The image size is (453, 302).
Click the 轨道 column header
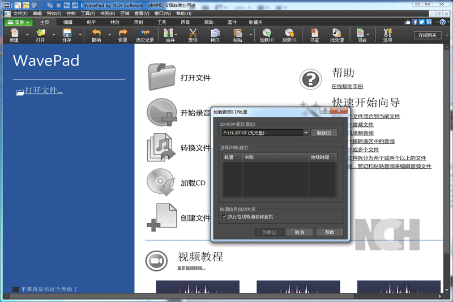pyautogui.click(x=233, y=157)
